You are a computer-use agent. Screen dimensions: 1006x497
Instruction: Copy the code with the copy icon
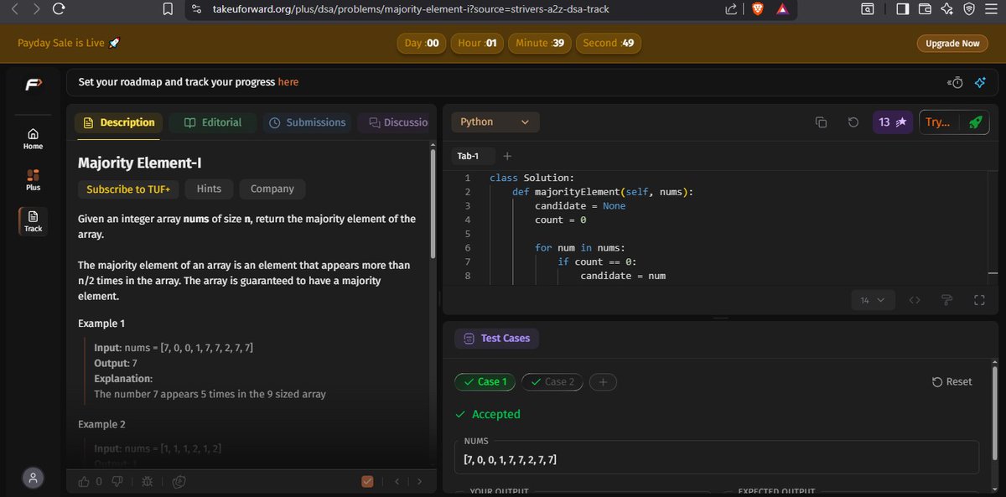(821, 122)
